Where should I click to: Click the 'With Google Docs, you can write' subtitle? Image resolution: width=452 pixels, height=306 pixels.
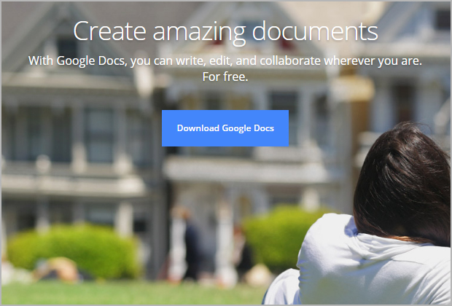coord(117,61)
